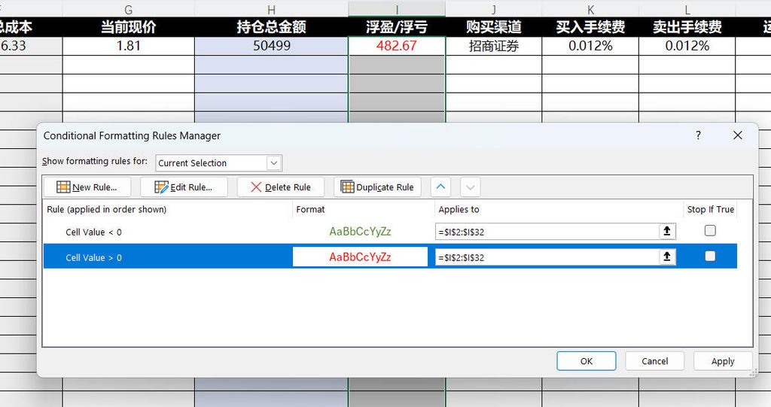
Task: Collapse range selector for Cell Value < 0
Action: coord(667,231)
